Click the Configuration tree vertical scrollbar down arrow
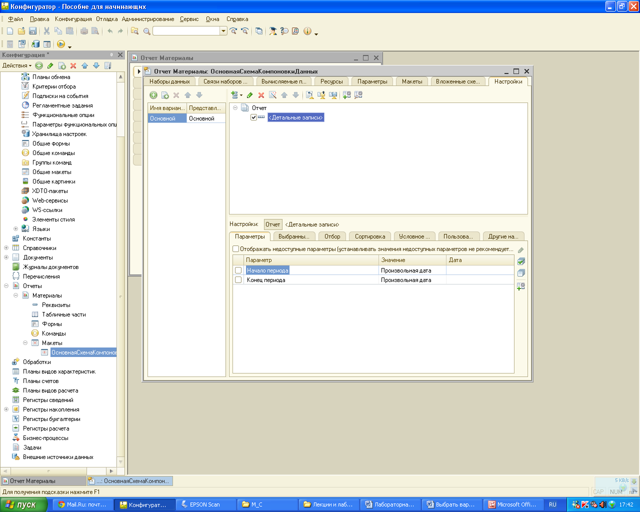The image size is (640, 512). (x=120, y=462)
